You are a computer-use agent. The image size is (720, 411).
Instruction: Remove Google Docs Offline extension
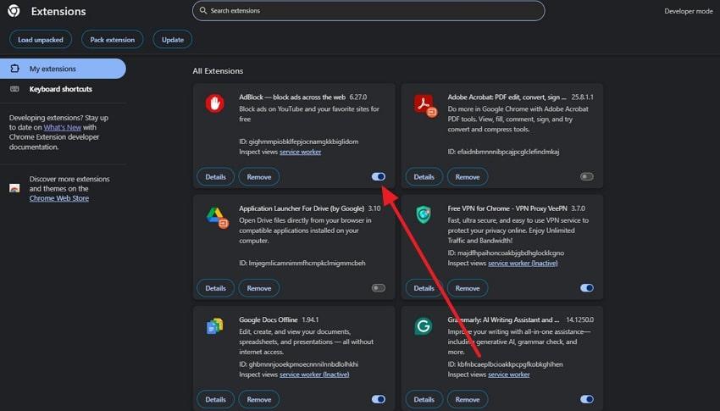click(x=259, y=399)
